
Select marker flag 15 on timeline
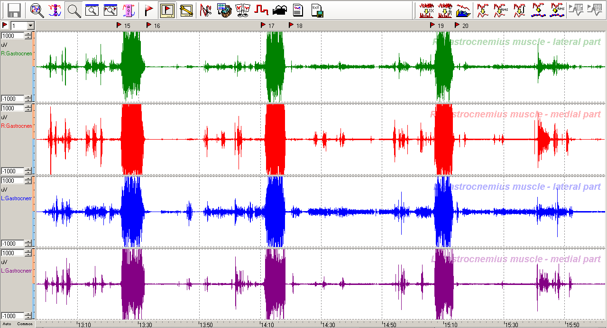119,25
